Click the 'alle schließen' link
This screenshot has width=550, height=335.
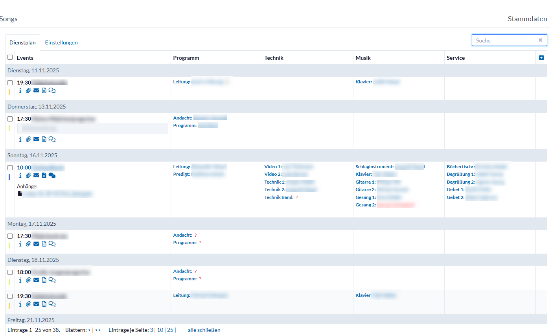204,330
